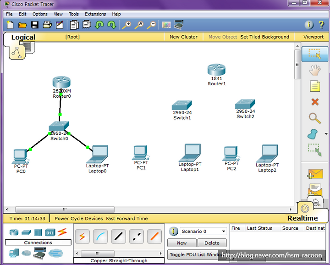Select the Hubs device category icon
330x265 pixels.
(38, 232)
